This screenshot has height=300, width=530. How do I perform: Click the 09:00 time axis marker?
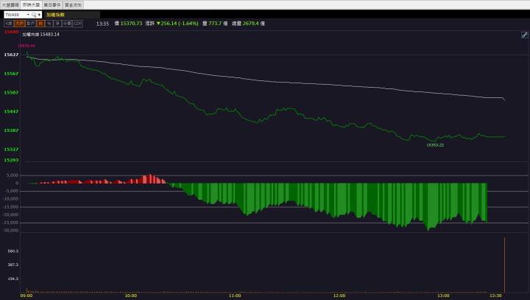[x=26, y=296]
